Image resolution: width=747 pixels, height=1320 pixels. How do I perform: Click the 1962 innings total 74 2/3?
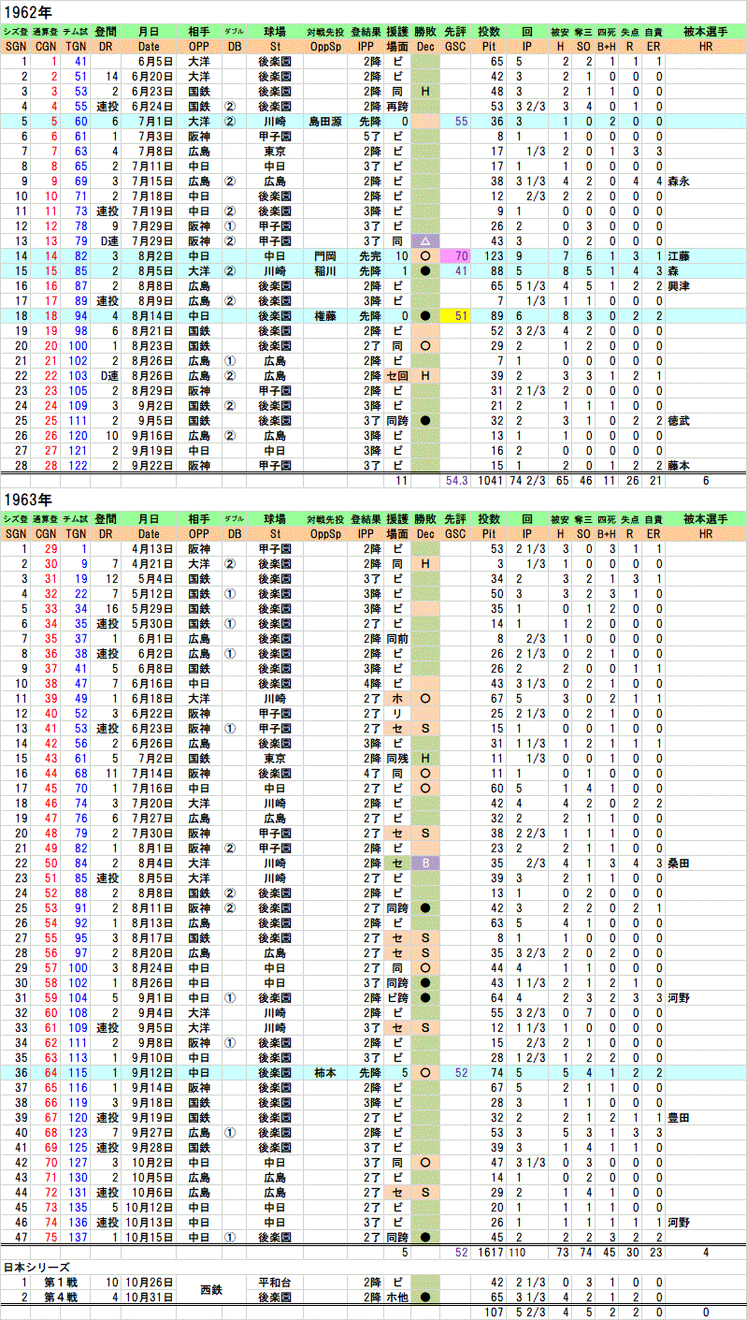tap(527, 480)
